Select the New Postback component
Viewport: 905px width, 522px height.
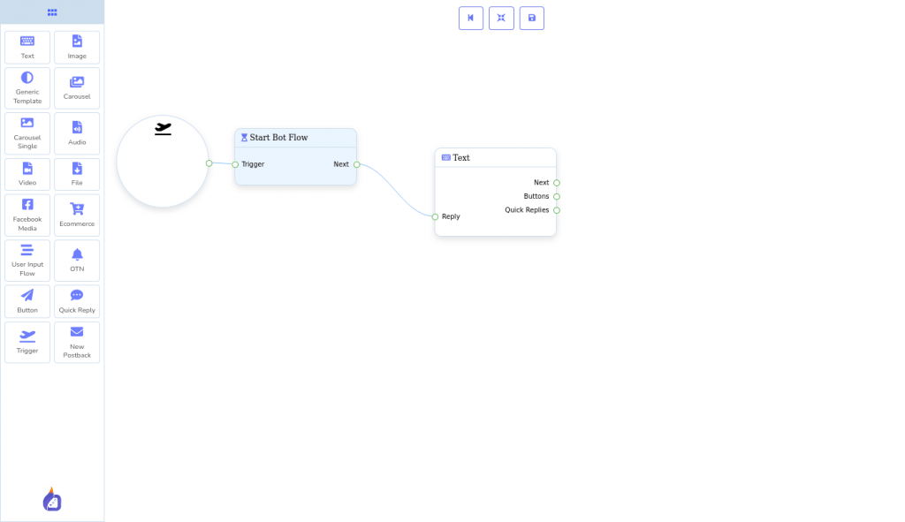[77, 342]
